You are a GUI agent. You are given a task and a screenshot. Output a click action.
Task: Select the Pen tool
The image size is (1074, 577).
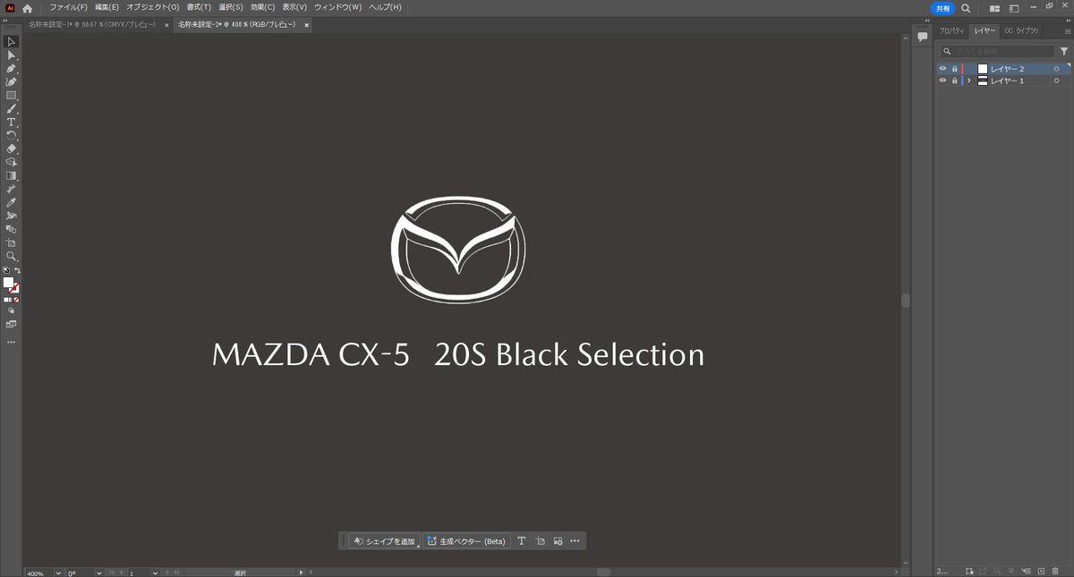coord(12,68)
